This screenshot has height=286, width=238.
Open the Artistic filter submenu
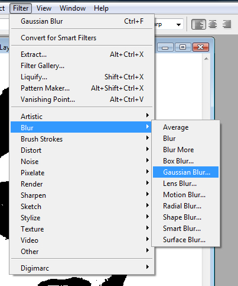pos(81,117)
